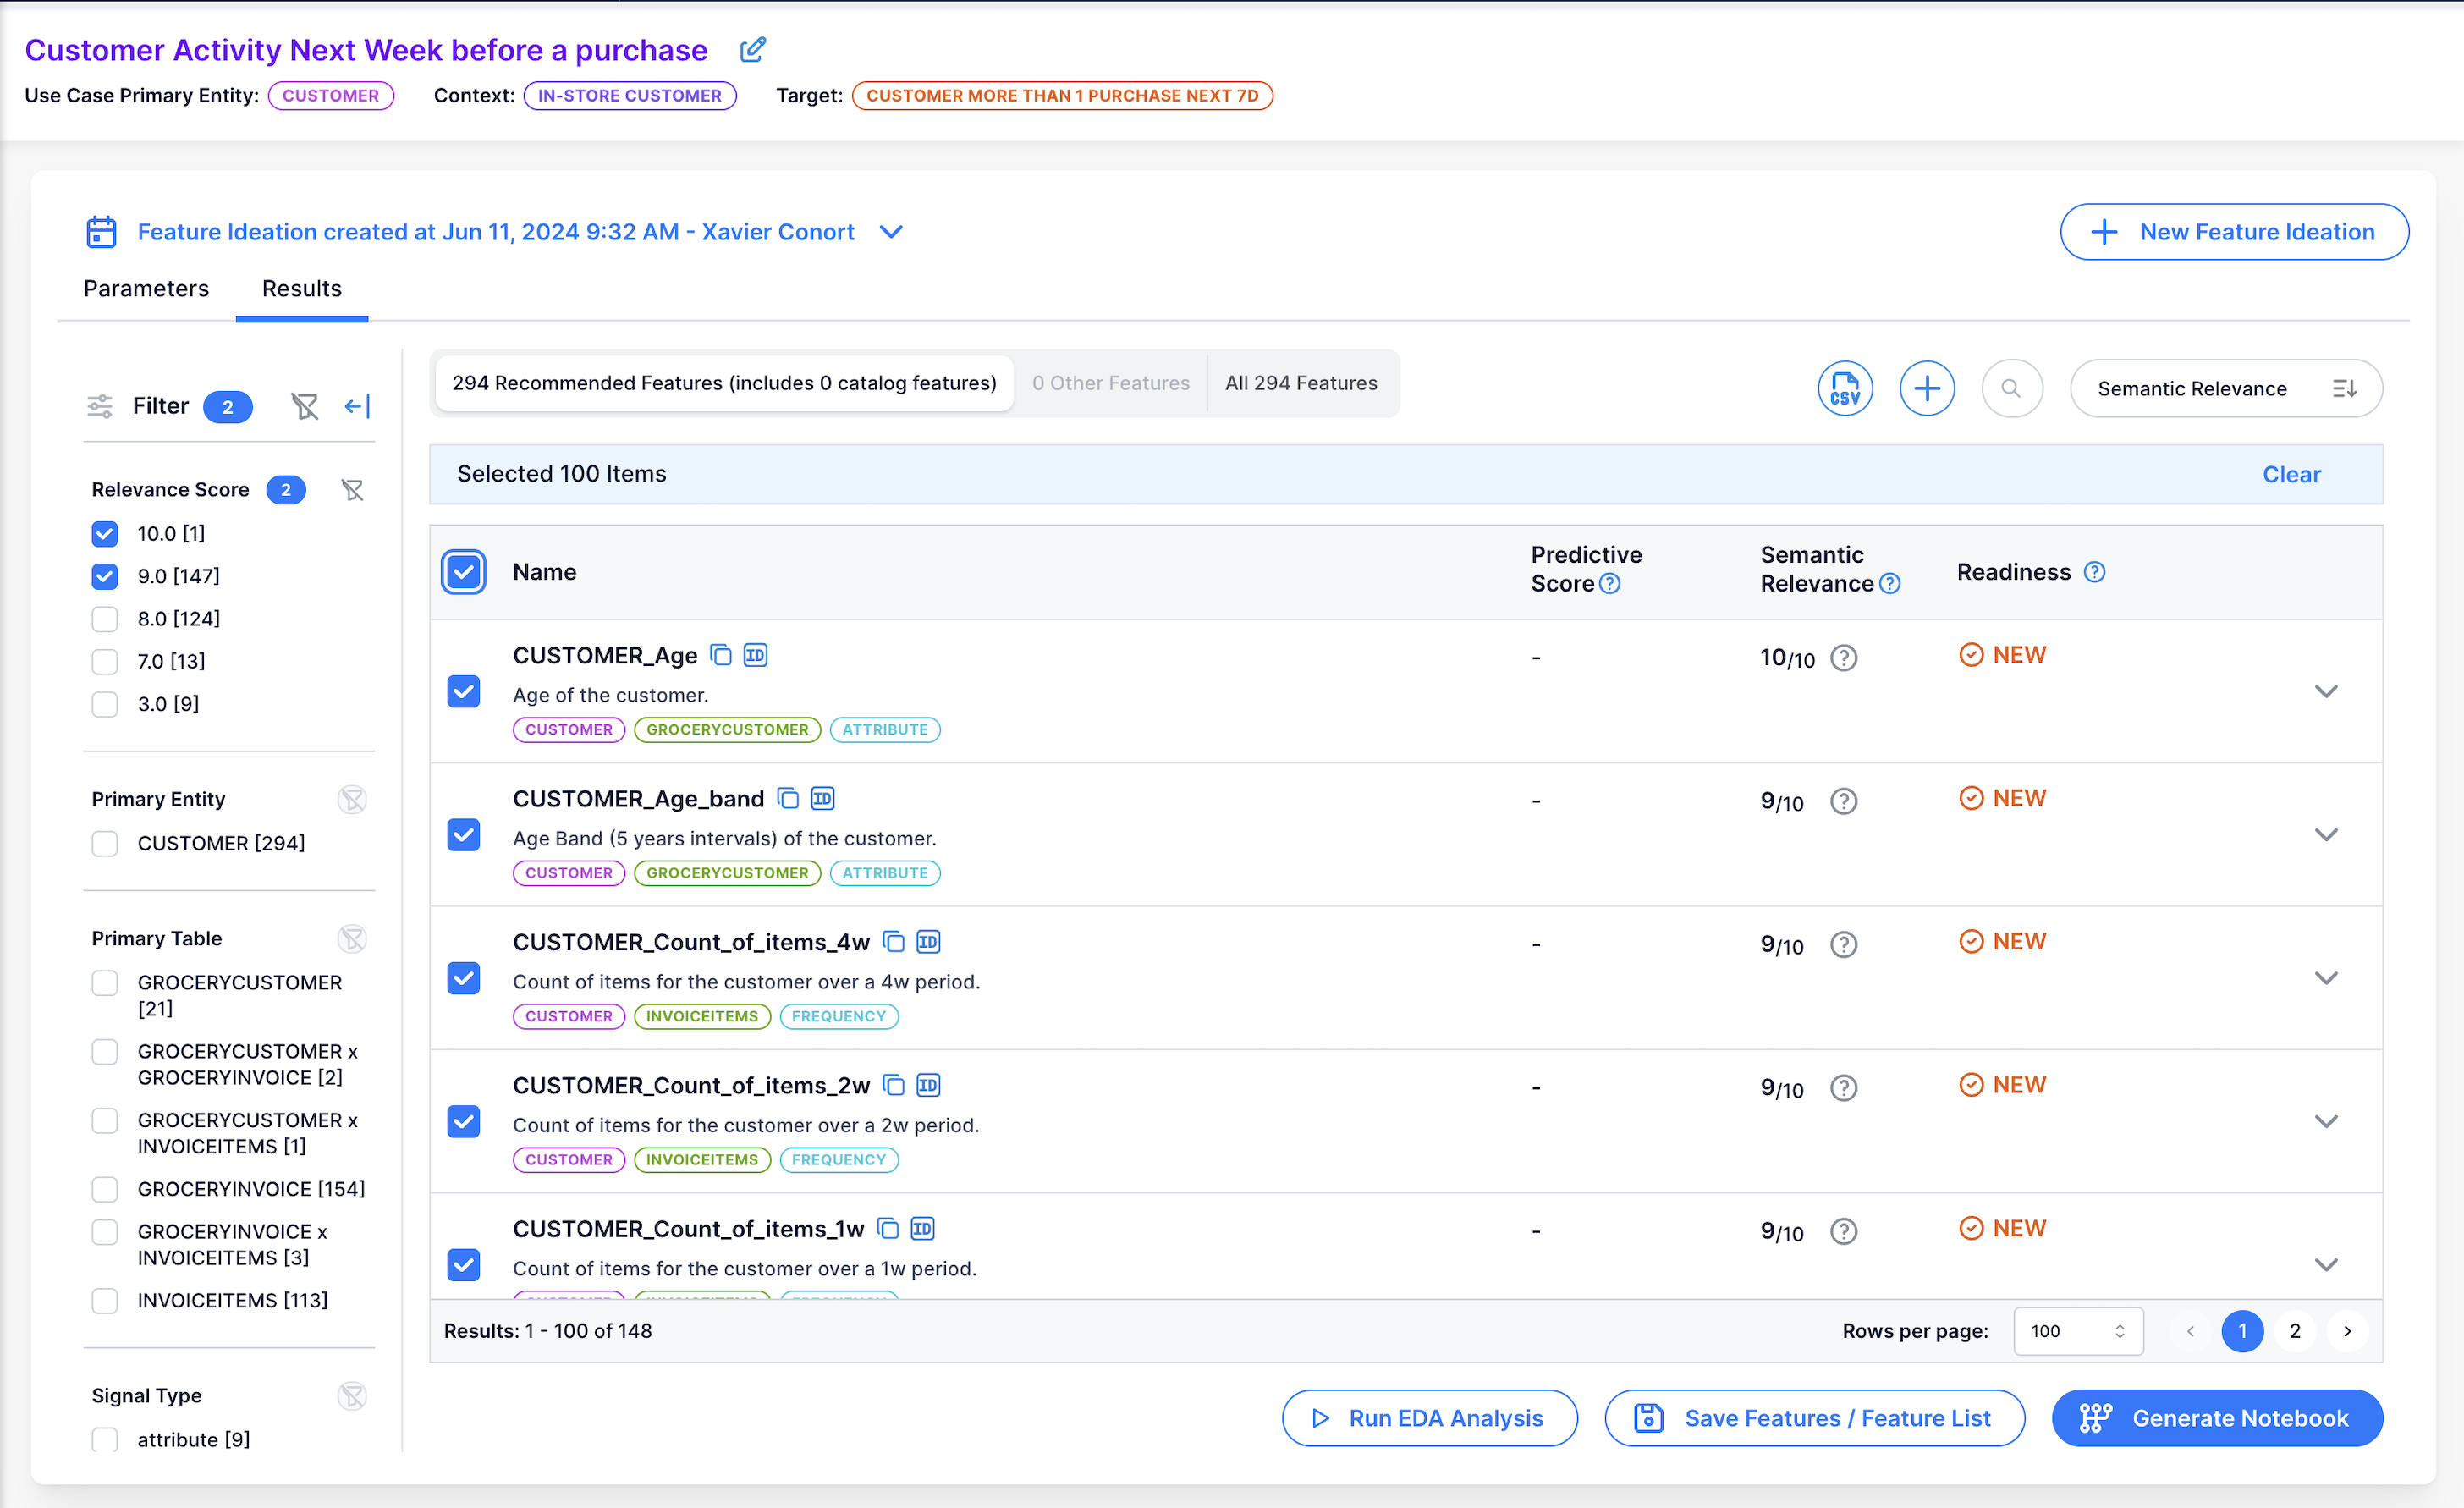The image size is (2464, 1508).
Task: Expand the CUSTOMER_Count_of_items_2w row
Action: click(2326, 1121)
